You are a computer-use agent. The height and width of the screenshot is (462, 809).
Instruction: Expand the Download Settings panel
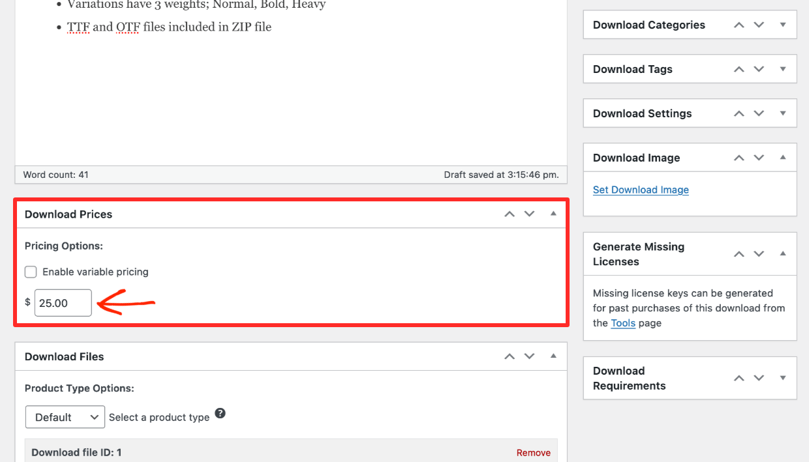tap(783, 113)
